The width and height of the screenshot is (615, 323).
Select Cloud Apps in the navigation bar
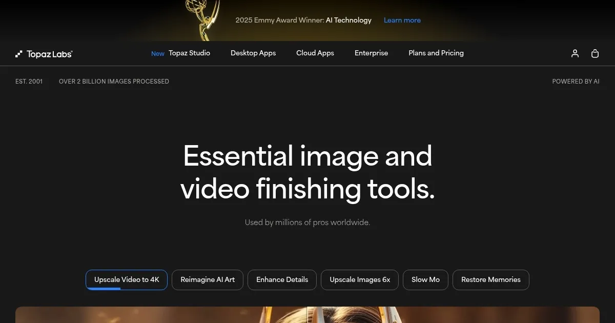[315, 53]
